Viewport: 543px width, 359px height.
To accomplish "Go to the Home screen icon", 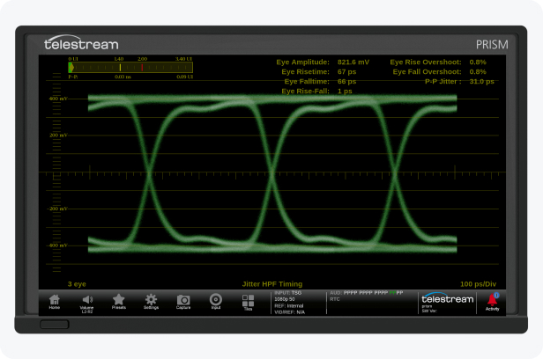I will 55,302.
